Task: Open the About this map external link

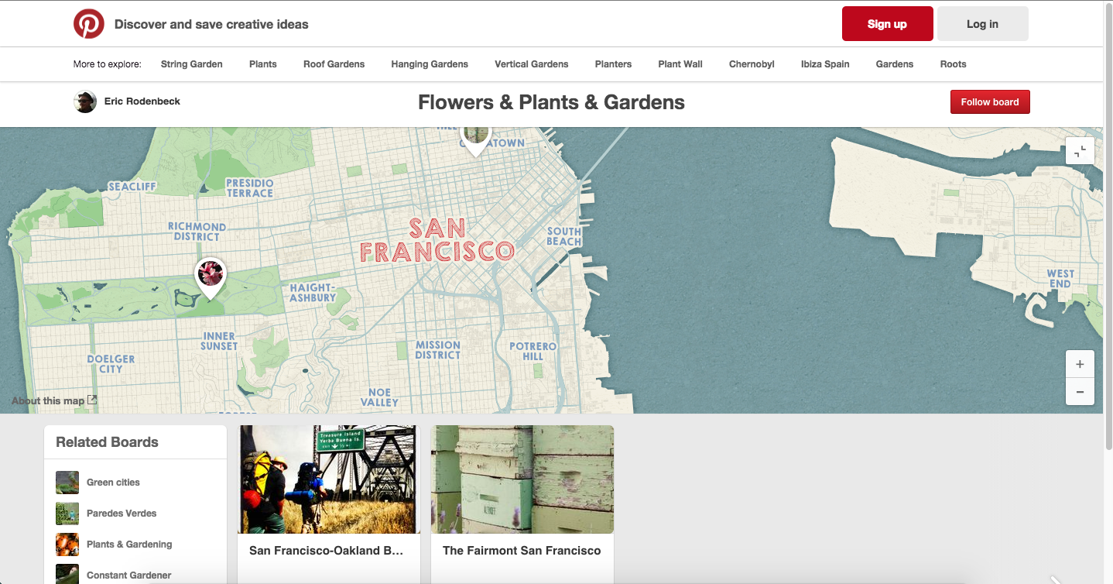Action: (54, 400)
